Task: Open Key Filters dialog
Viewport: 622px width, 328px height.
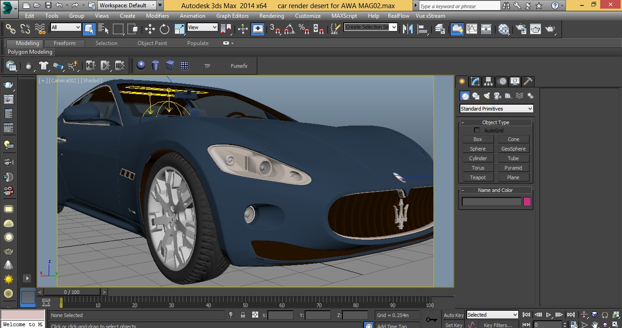Action: 498,325
